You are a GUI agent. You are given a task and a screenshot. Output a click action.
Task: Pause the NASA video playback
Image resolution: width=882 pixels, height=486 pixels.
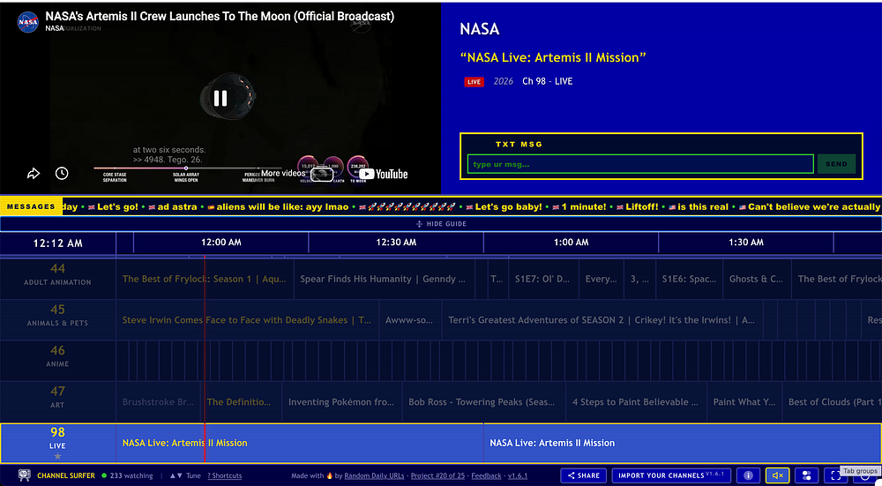coord(220,99)
